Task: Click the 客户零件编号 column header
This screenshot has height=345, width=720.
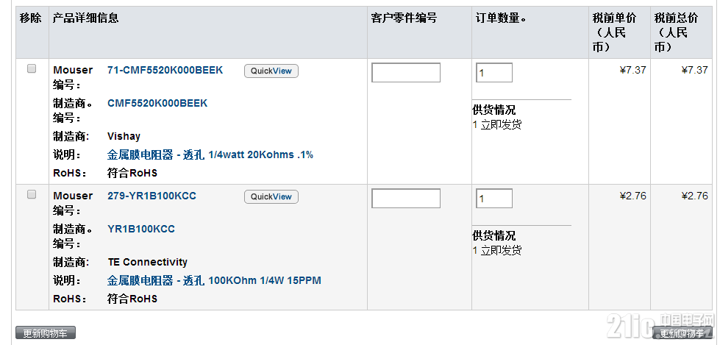Action: coord(404,18)
